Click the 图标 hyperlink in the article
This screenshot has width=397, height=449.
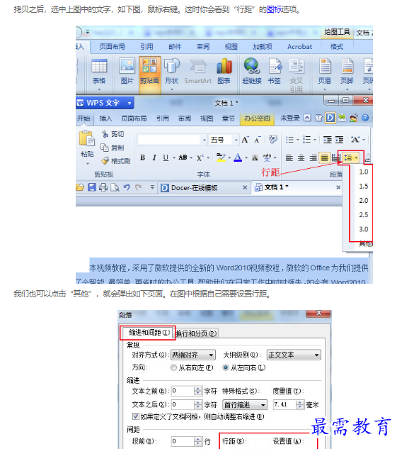274,9
